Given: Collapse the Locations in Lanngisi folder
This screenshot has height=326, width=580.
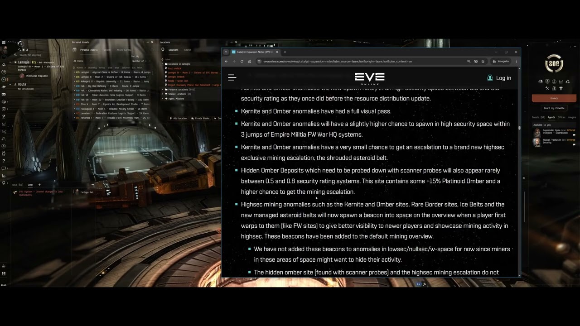Looking at the screenshot, I should (163, 64).
